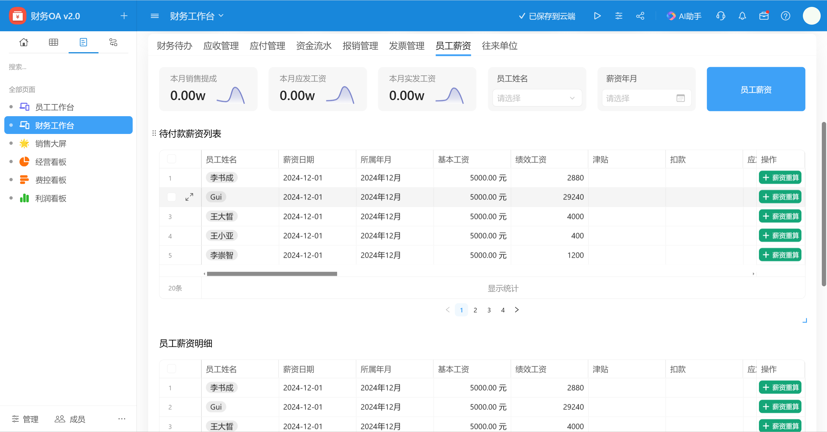Click the share icon in top bar

(x=640, y=16)
